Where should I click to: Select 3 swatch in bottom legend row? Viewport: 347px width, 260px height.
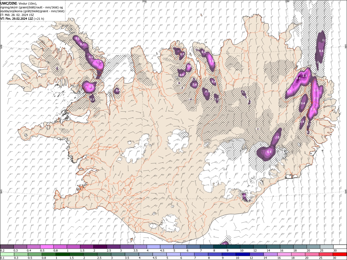[117, 254]
